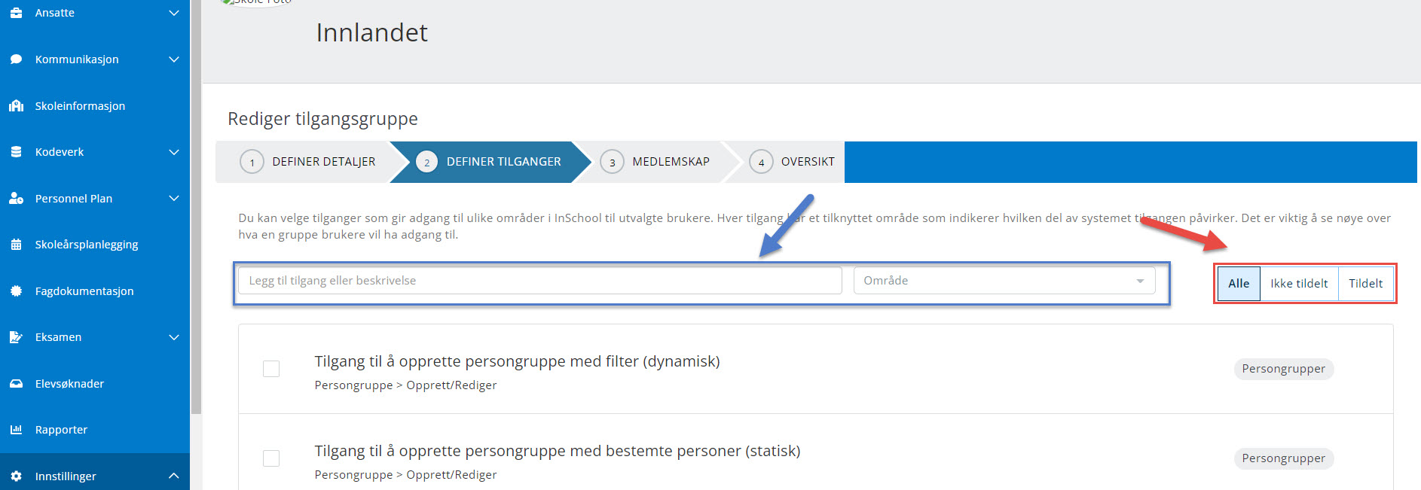The height and width of the screenshot is (490, 1421).
Task: Click the 'Tilgang til å opprette persongruppe med filter (dynamisk)' title
Action: click(x=517, y=361)
